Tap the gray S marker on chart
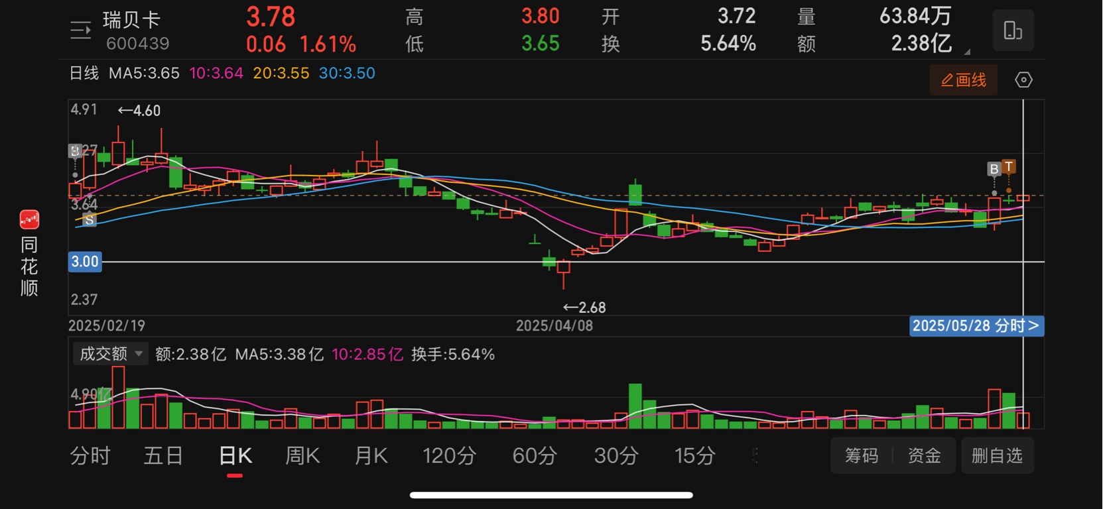Viewport: 1103px width, 509px height. [x=89, y=220]
